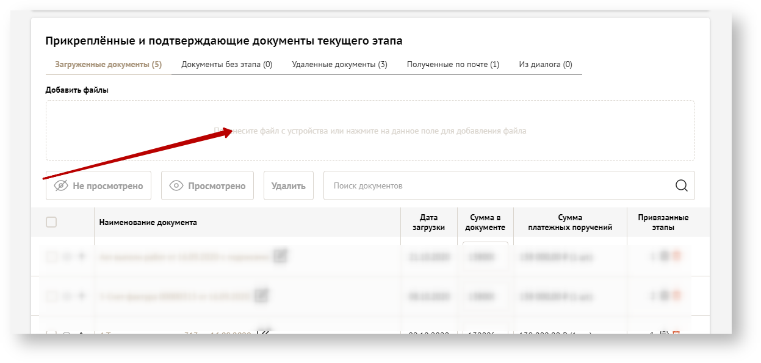Expand the first document row with plus
The height and width of the screenshot is (363, 761).
point(81,257)
